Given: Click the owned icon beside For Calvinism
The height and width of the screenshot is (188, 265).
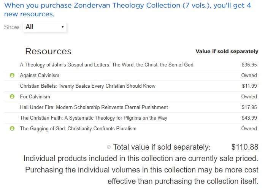Looking at the screenshot, I should pos(12,96).
